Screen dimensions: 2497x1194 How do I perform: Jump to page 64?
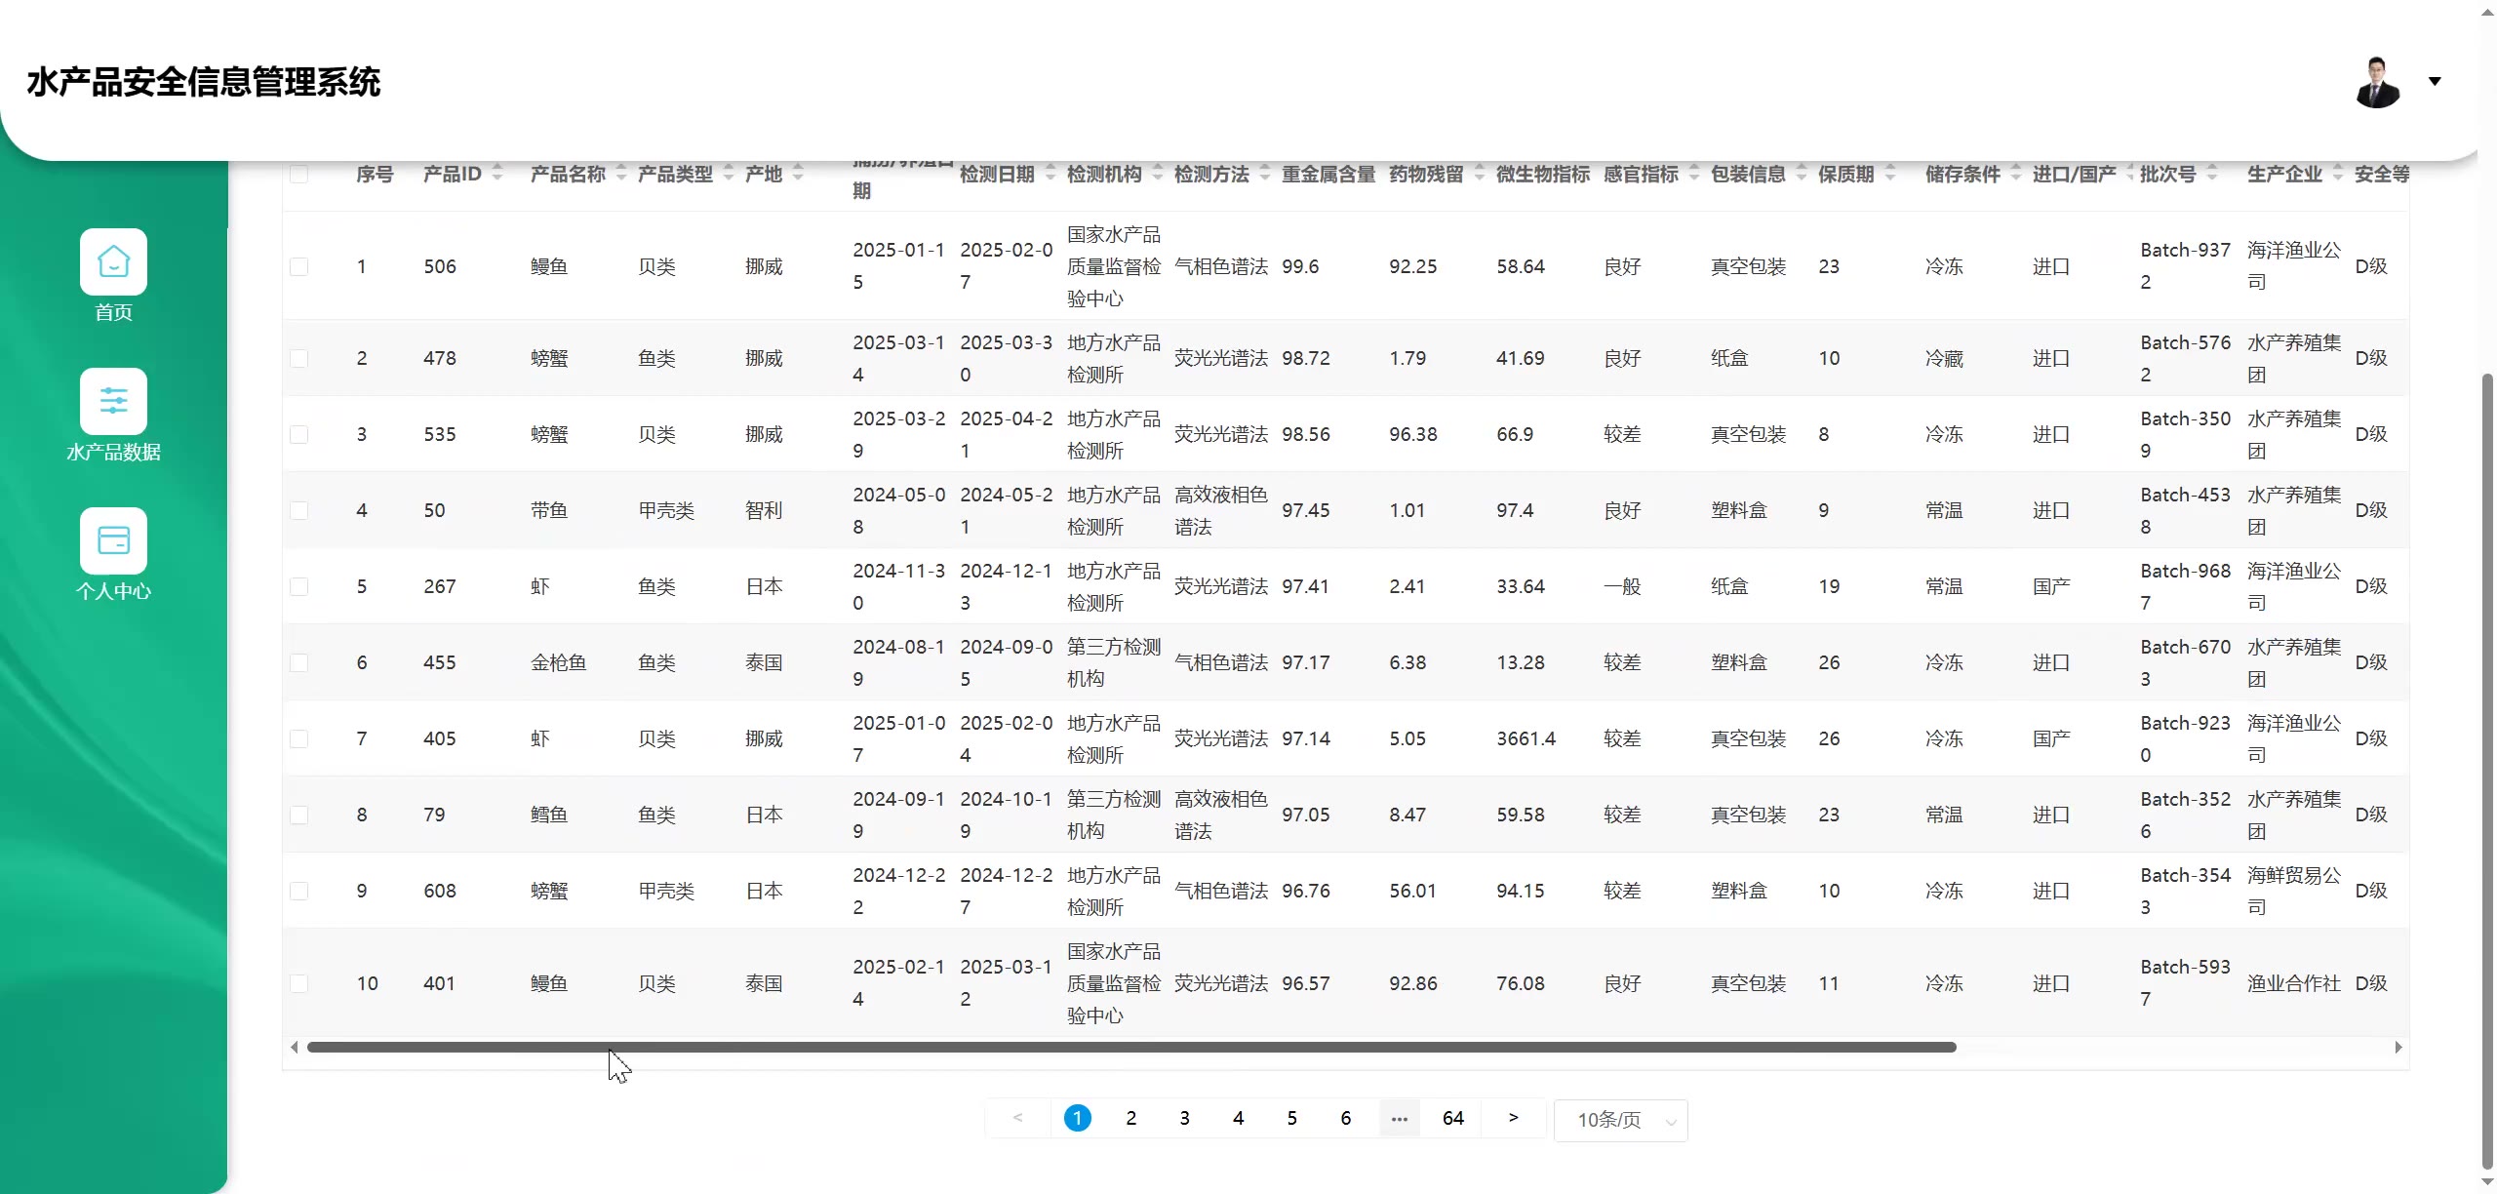click(1452, 1118)
